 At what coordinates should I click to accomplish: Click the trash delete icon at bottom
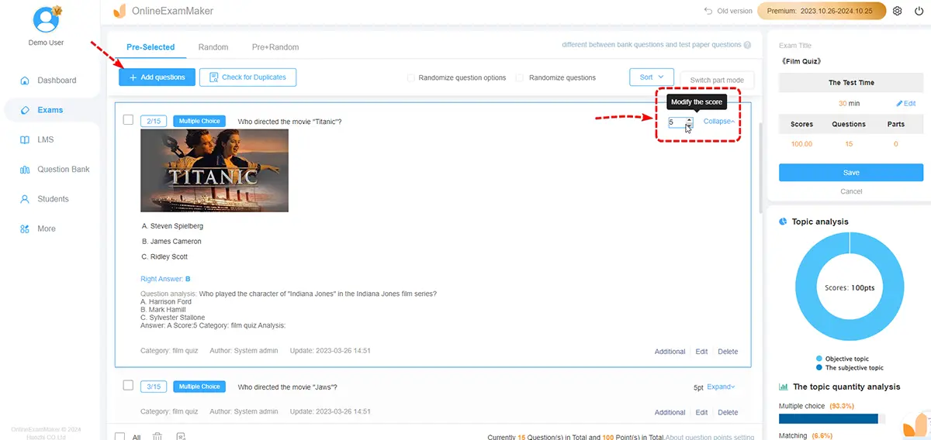(x=157, y=437)
